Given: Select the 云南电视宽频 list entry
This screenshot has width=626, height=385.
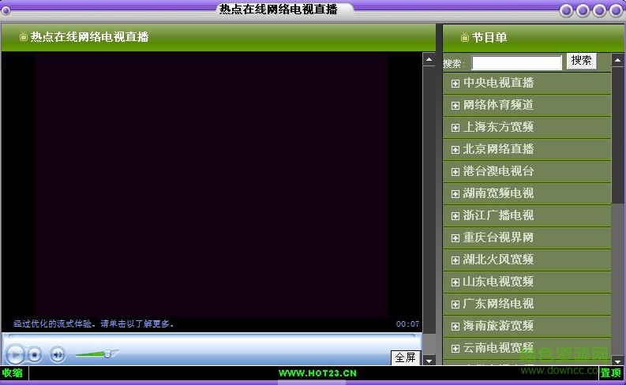Looking at the screenshot, I should pyautogui.click(x=527, y=348).
